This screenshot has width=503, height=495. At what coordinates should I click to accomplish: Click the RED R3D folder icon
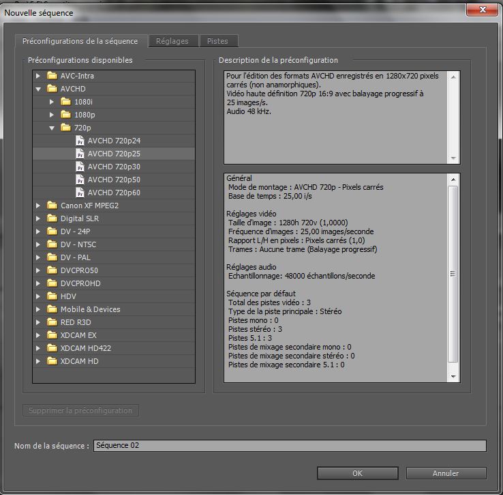52,322
